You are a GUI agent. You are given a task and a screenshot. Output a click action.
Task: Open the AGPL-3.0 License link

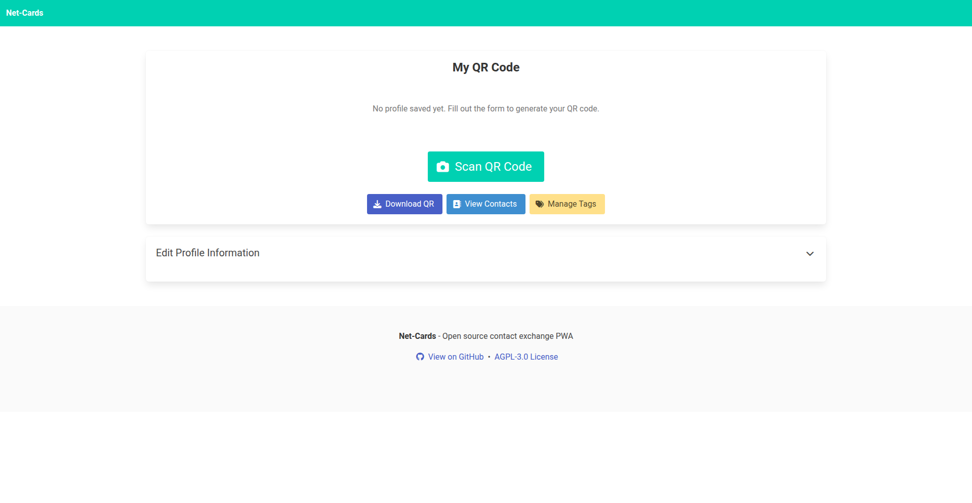click(x=526, y=357)
